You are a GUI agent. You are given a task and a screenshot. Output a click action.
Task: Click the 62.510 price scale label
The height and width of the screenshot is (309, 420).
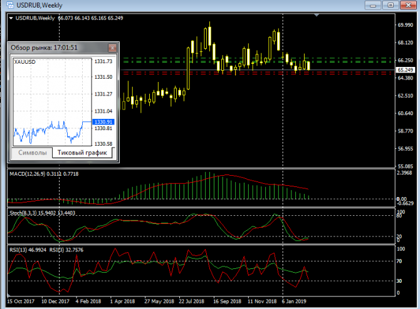coord(405,96)
